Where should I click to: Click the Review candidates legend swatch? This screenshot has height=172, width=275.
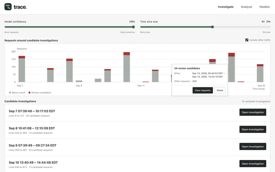[30, 93]
